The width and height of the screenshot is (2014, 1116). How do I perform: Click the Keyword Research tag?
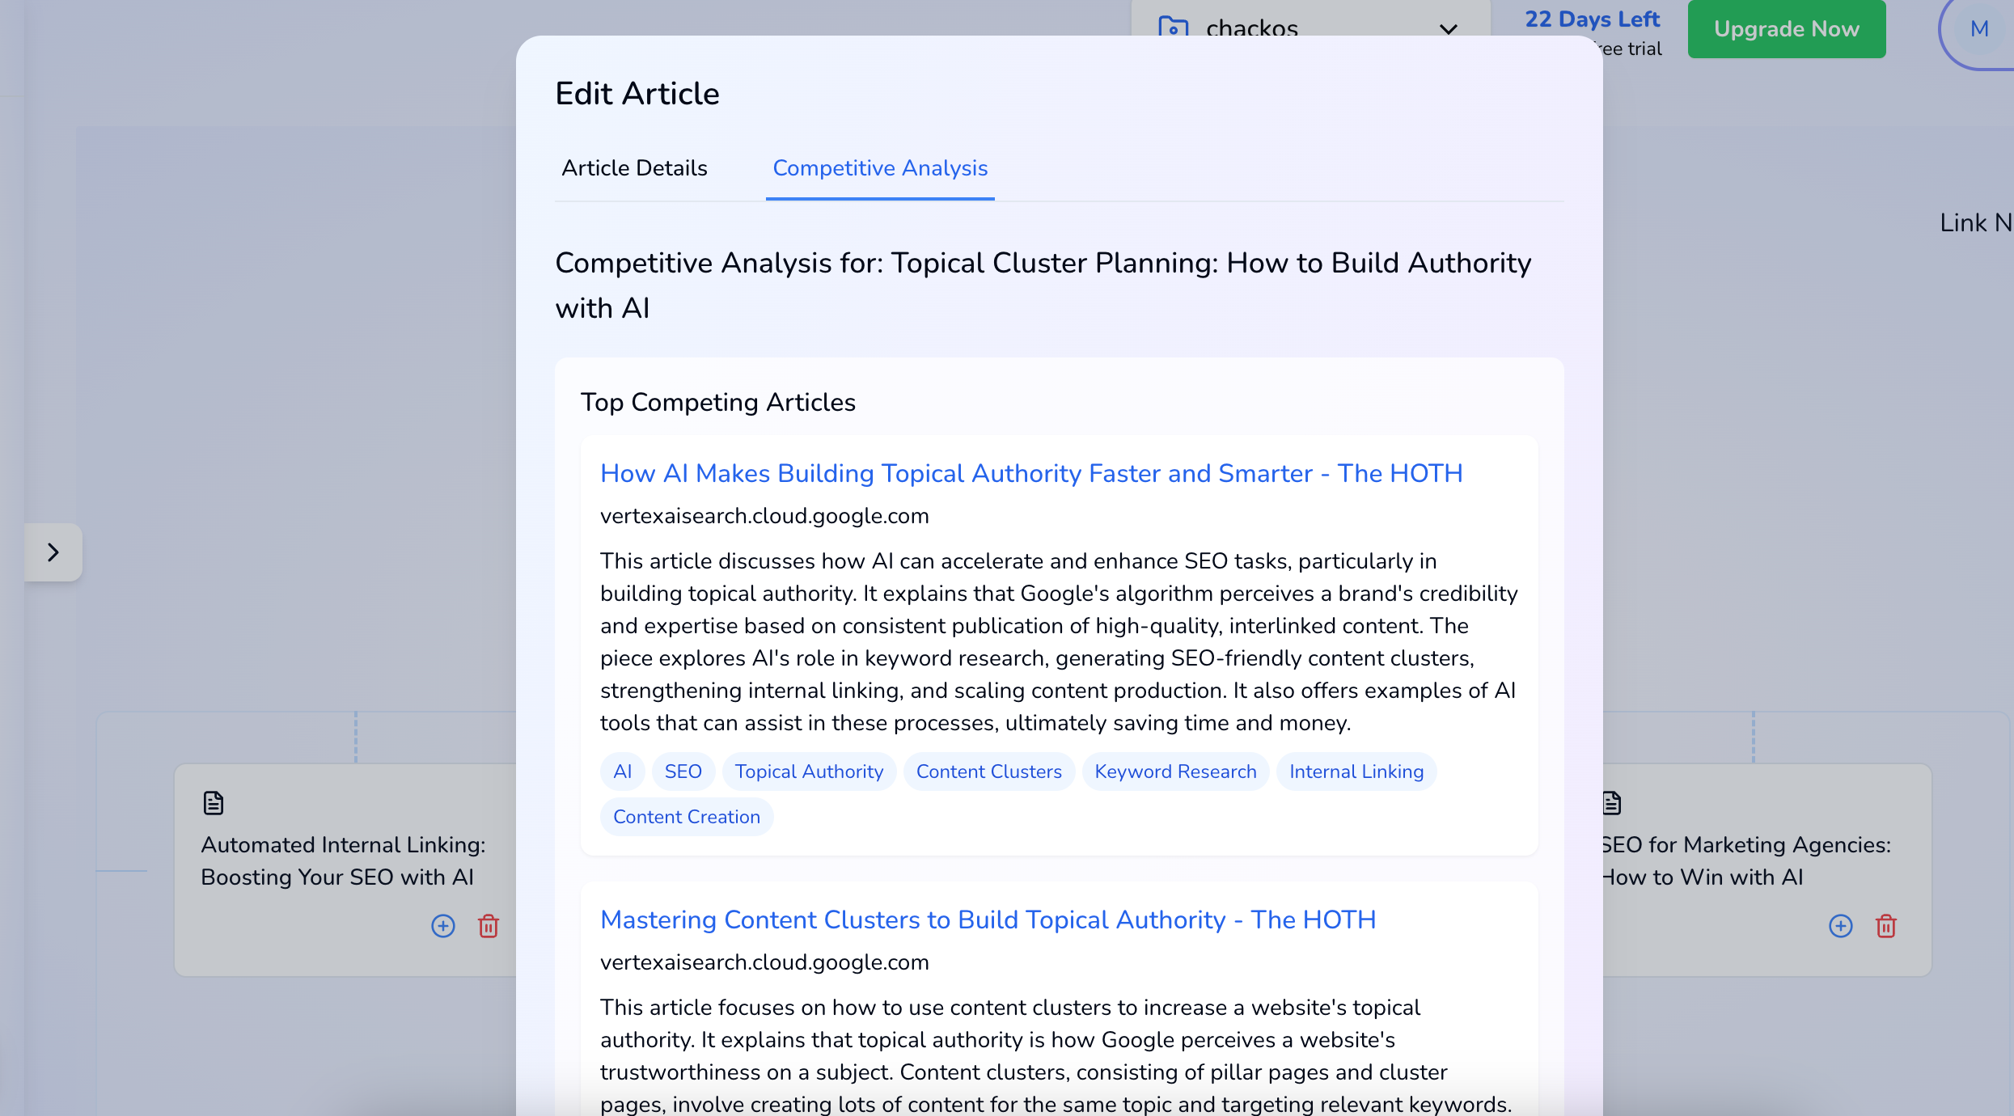click(x=1175, y=771)
